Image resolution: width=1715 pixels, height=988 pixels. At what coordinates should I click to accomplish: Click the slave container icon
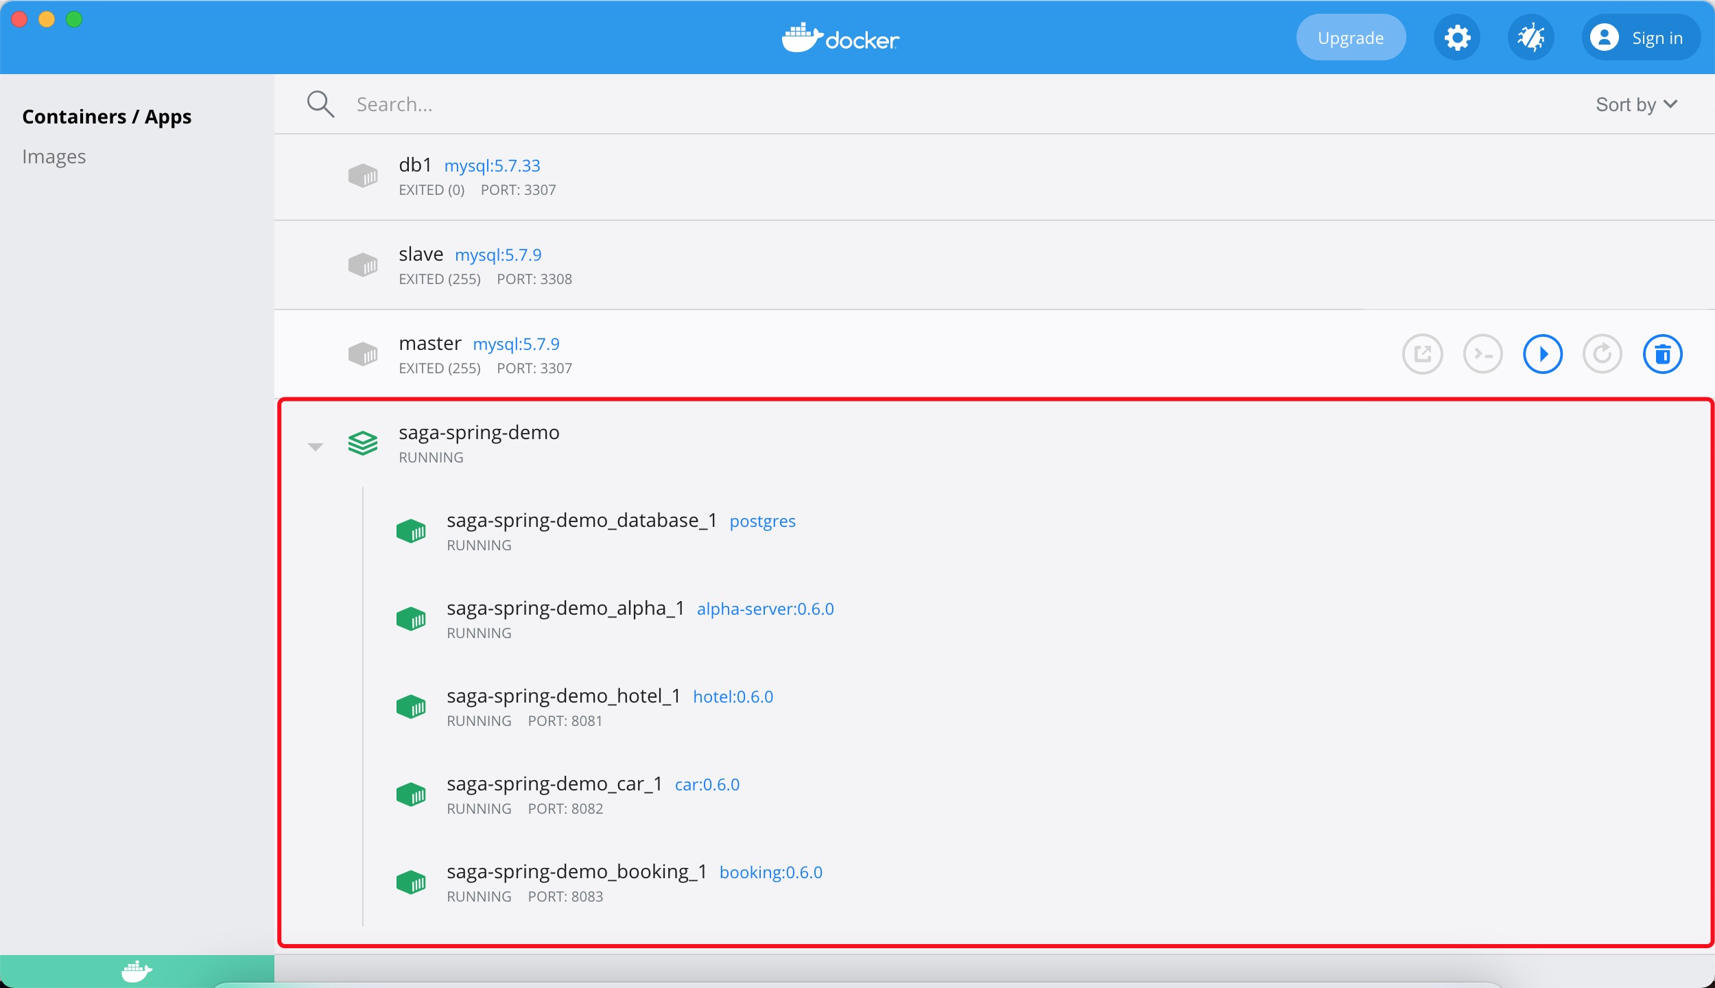click(x=363, y=265)
